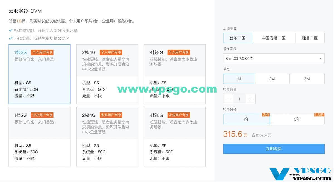Screen dimensions: 334x182
Task: Click the 不限流量 feature line
Action: pos(41,38)
